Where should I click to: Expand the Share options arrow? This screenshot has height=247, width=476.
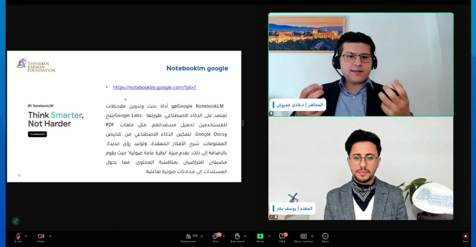coord(270,236)
